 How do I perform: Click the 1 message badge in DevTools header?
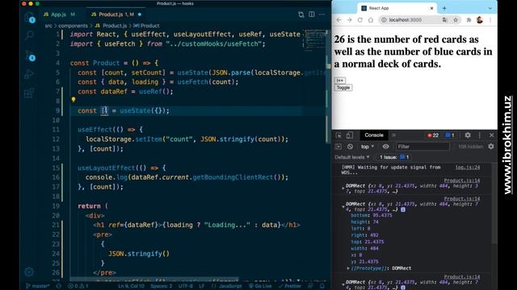click(x=450, y=135)
